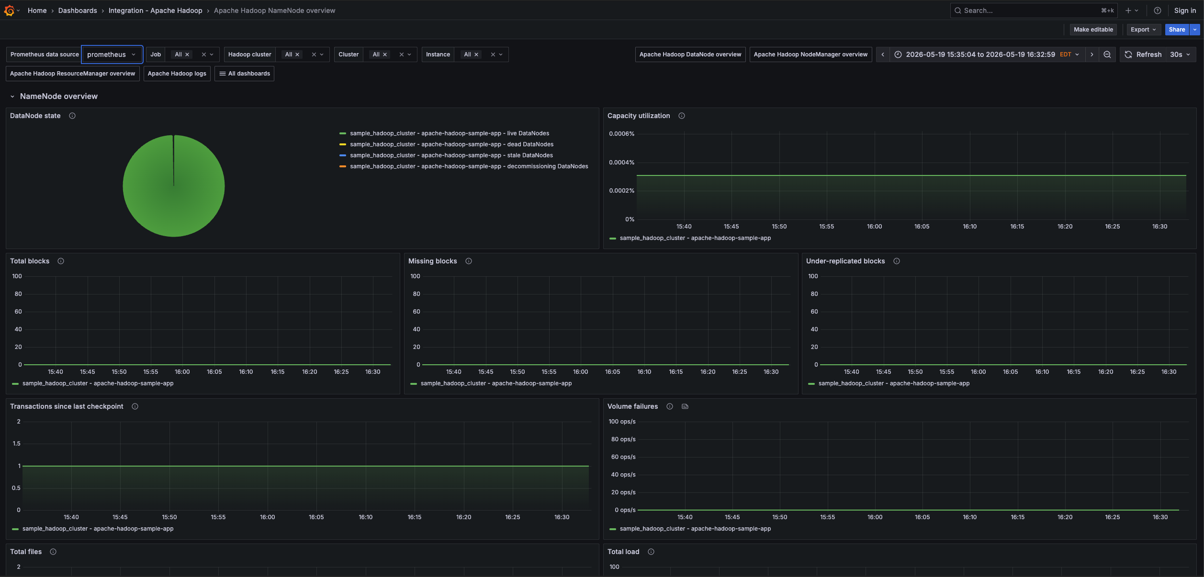Open Share options dropdown arrow
Screen dimensions: 1204x577
tap(1195, 30)
